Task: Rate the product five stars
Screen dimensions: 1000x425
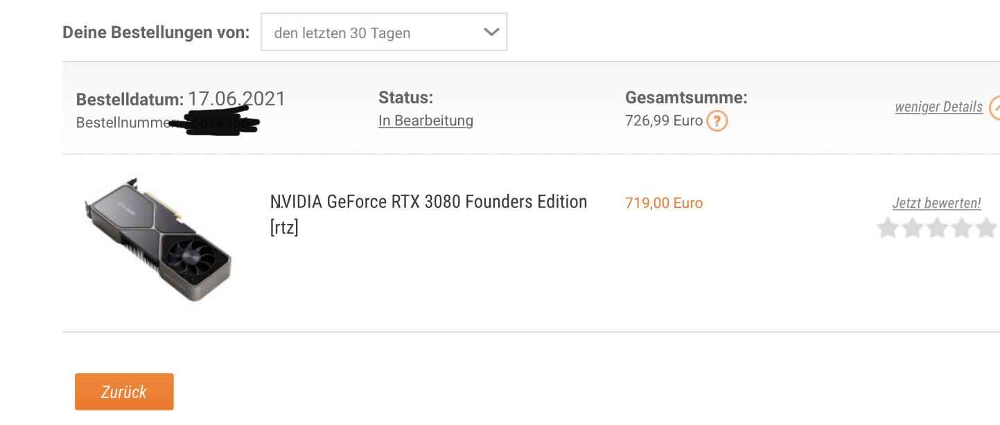Action: coord(986,228)
